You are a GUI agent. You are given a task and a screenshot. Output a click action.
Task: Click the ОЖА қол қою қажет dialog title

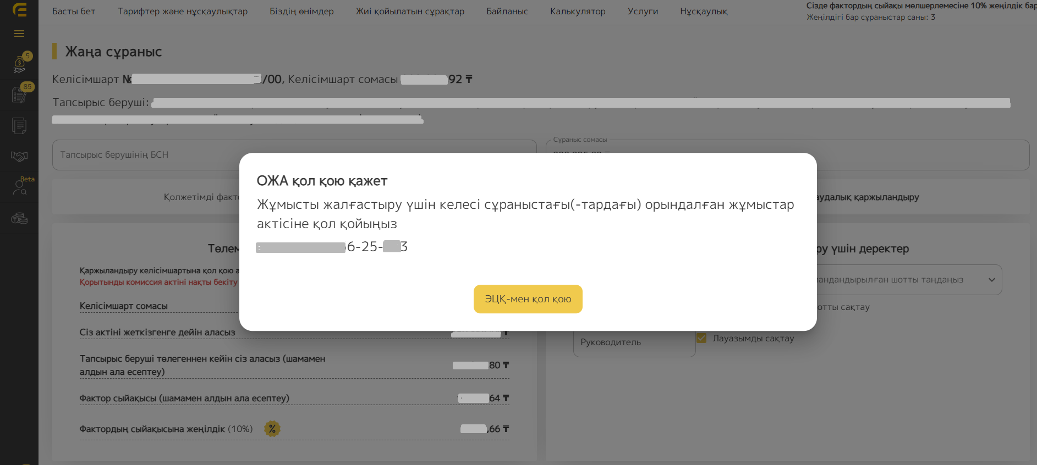[x=322, y=181]
